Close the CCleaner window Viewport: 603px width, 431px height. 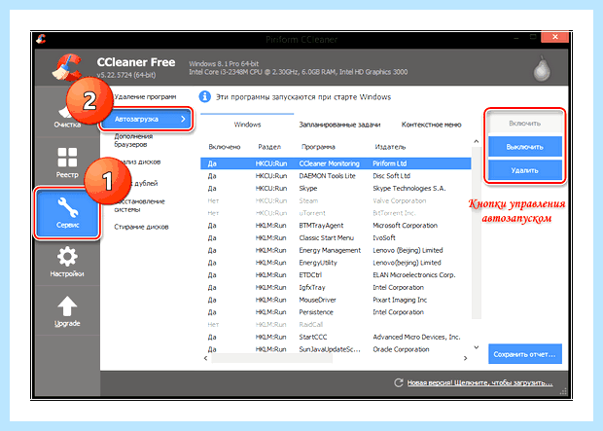pos(554,37)
